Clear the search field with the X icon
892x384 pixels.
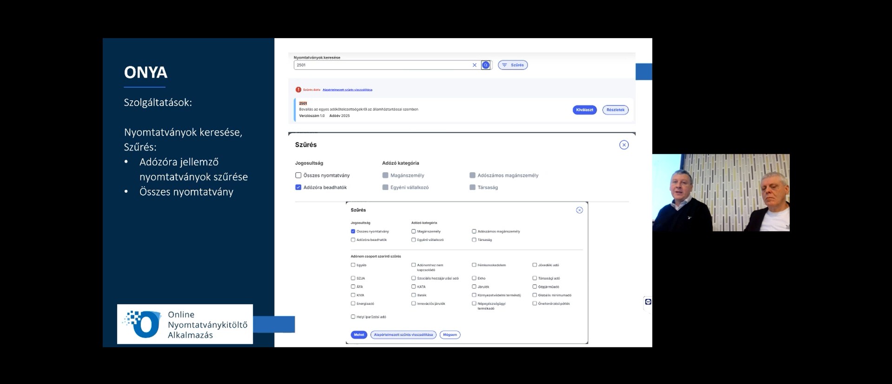(474, 65)
